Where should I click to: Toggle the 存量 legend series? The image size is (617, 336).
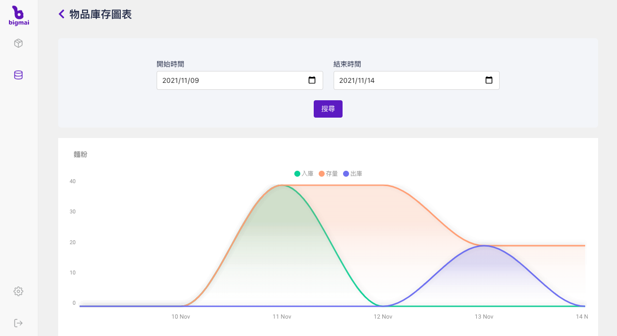pyautogui.click(x=328, y=174)
